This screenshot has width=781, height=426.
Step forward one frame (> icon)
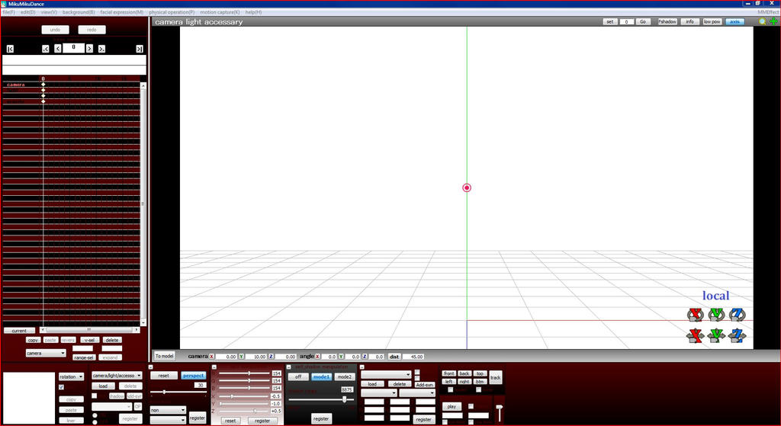tap(89, 48)
